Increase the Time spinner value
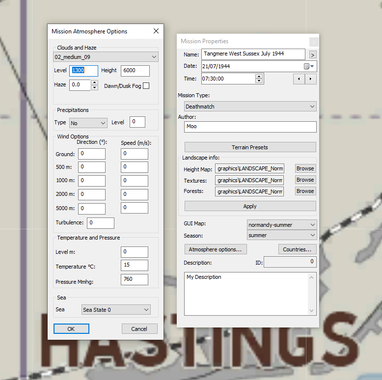Screen dimensions: 382x380 point(259,76)
